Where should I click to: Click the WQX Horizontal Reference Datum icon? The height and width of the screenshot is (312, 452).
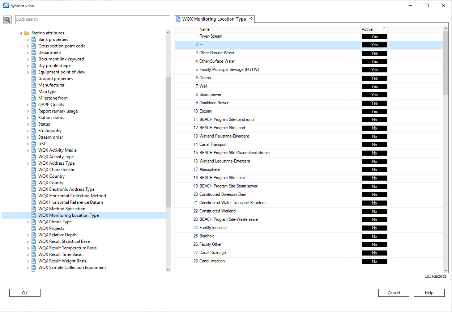click(x=34, y=202)
